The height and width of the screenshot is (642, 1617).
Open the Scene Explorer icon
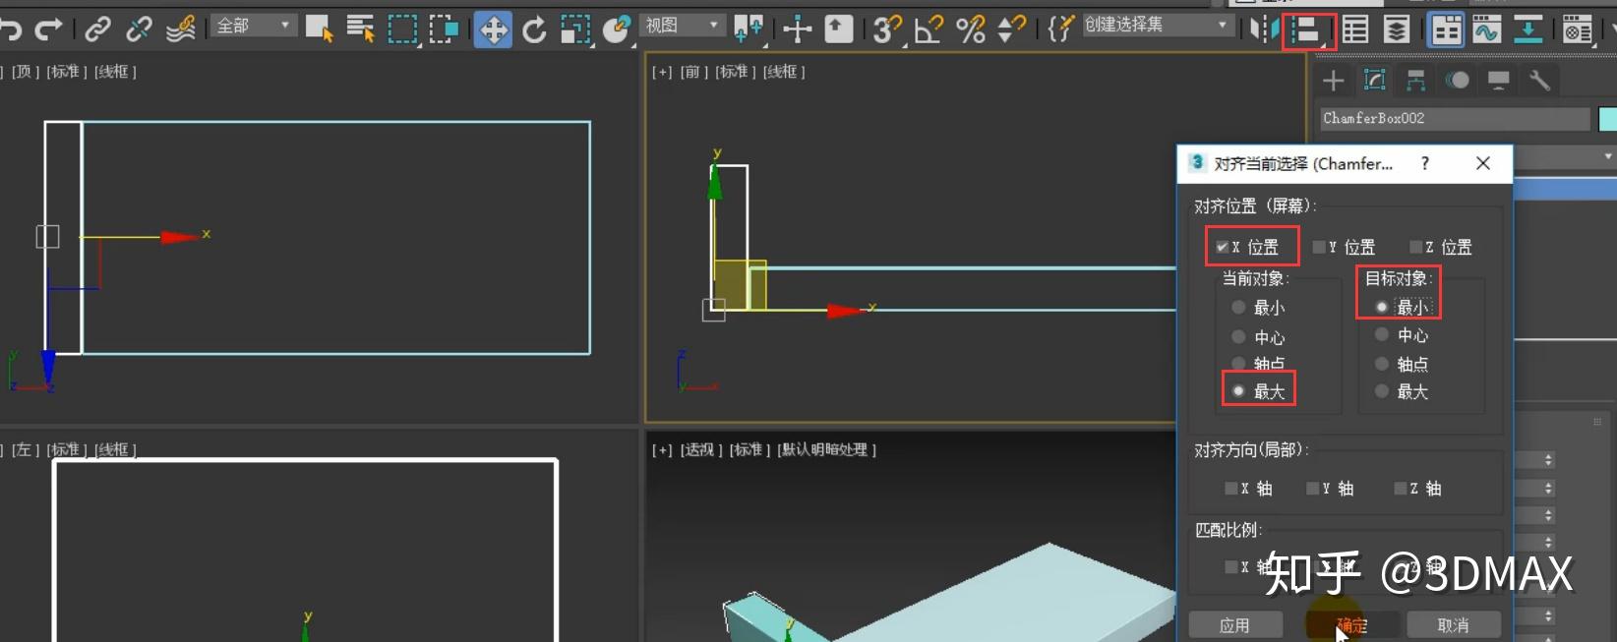(1355, 29)
